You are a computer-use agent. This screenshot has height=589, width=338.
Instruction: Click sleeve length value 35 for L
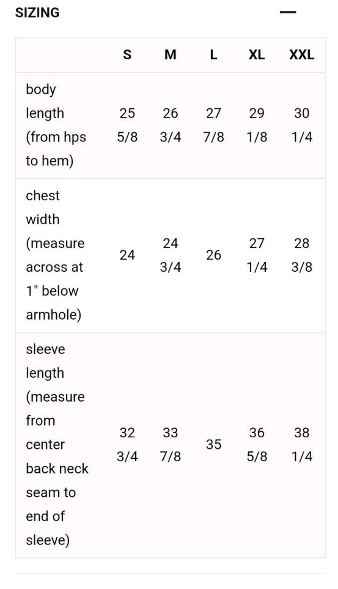[213, 444]
